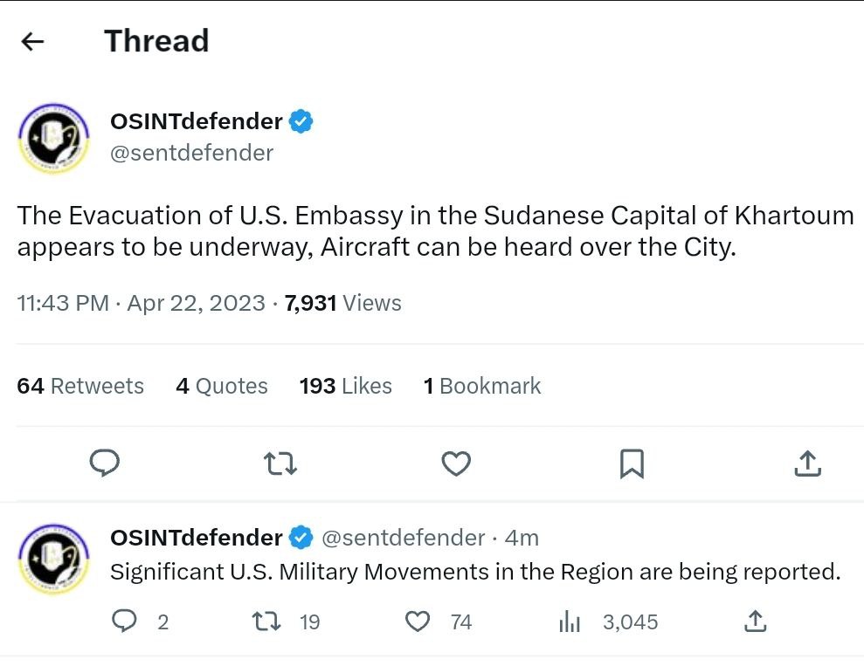
Task: Bookmark the main tweet
Action: 632,463
